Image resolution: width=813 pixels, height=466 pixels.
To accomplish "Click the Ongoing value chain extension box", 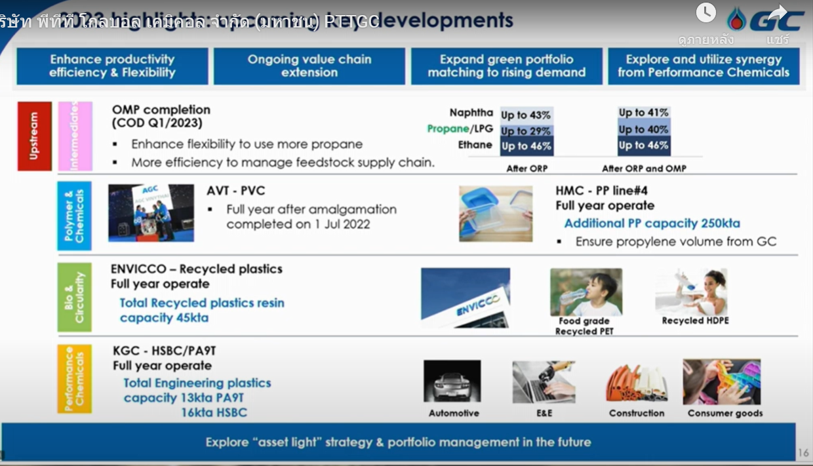I will click(309, 66).
